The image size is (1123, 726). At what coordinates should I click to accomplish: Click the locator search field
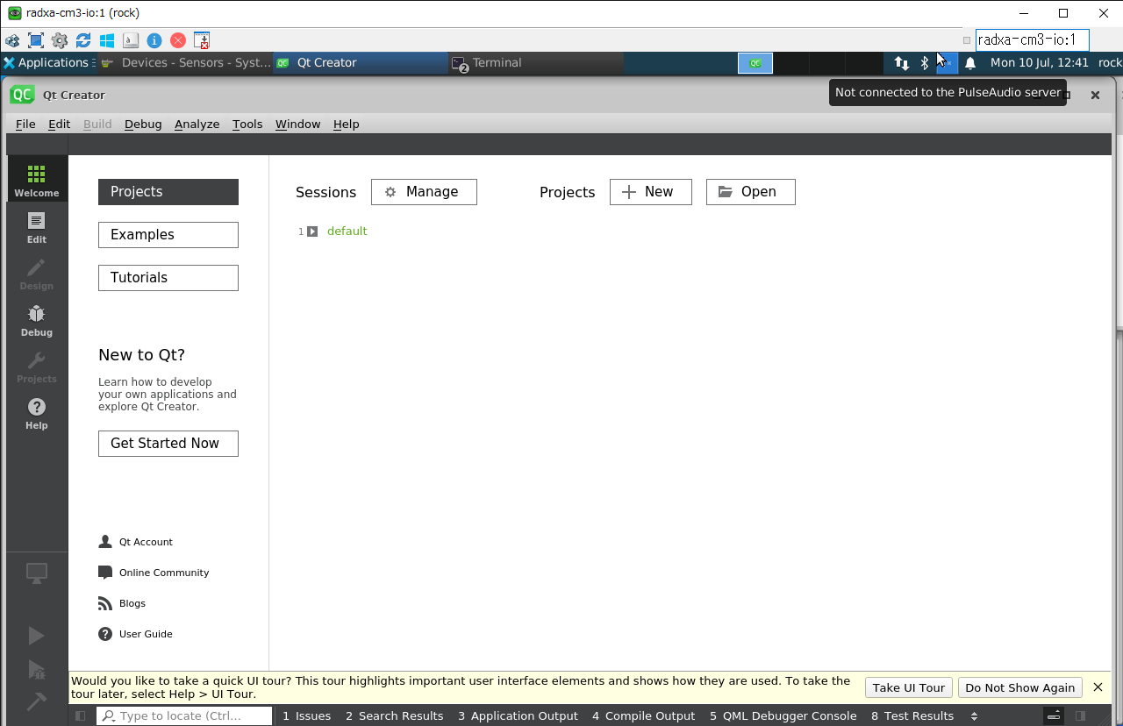[184, 715]
